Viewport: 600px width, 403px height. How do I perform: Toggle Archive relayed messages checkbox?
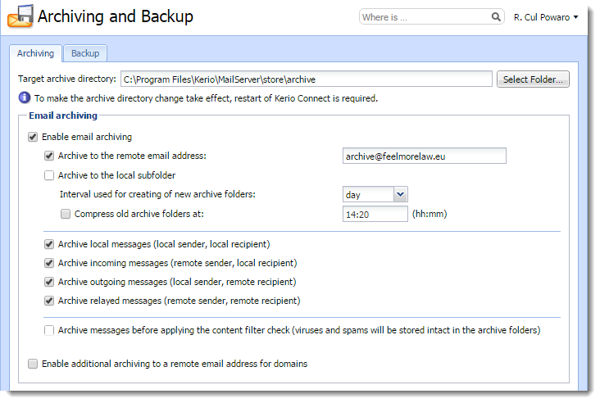coord(49,301)
